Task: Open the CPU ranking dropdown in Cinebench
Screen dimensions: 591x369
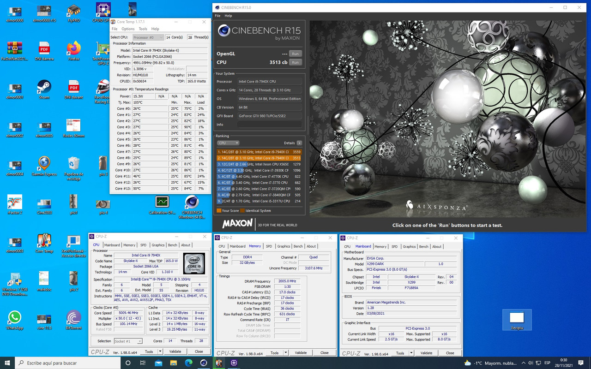Action: click(228, 143)
